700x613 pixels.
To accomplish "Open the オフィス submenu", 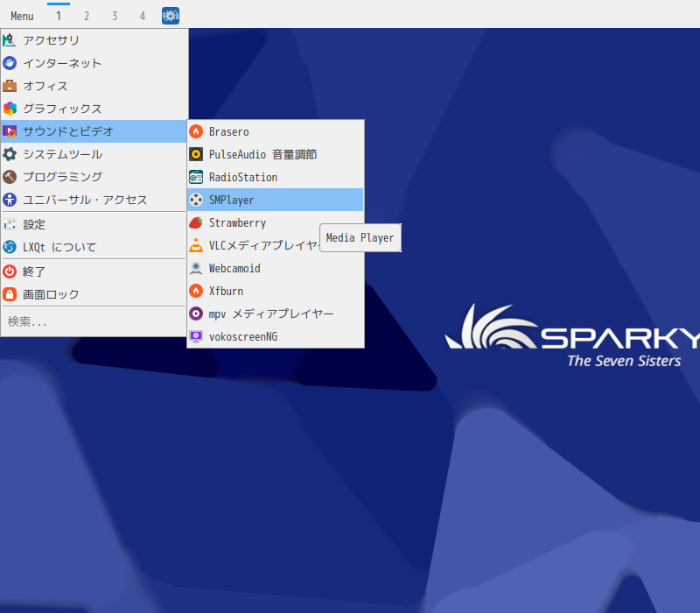I will coord(94,86).
